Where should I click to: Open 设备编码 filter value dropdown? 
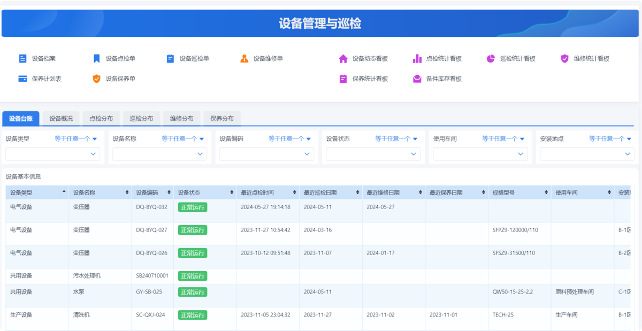coord(266,154)
